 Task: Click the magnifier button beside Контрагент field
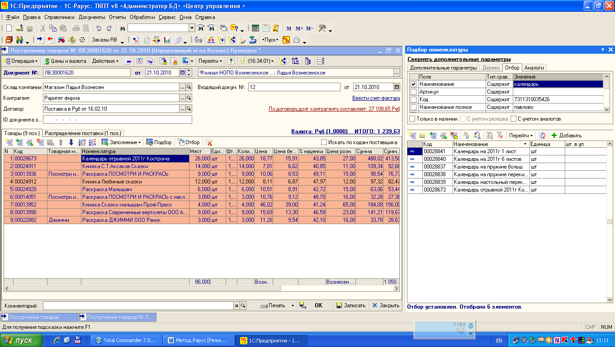189,98
